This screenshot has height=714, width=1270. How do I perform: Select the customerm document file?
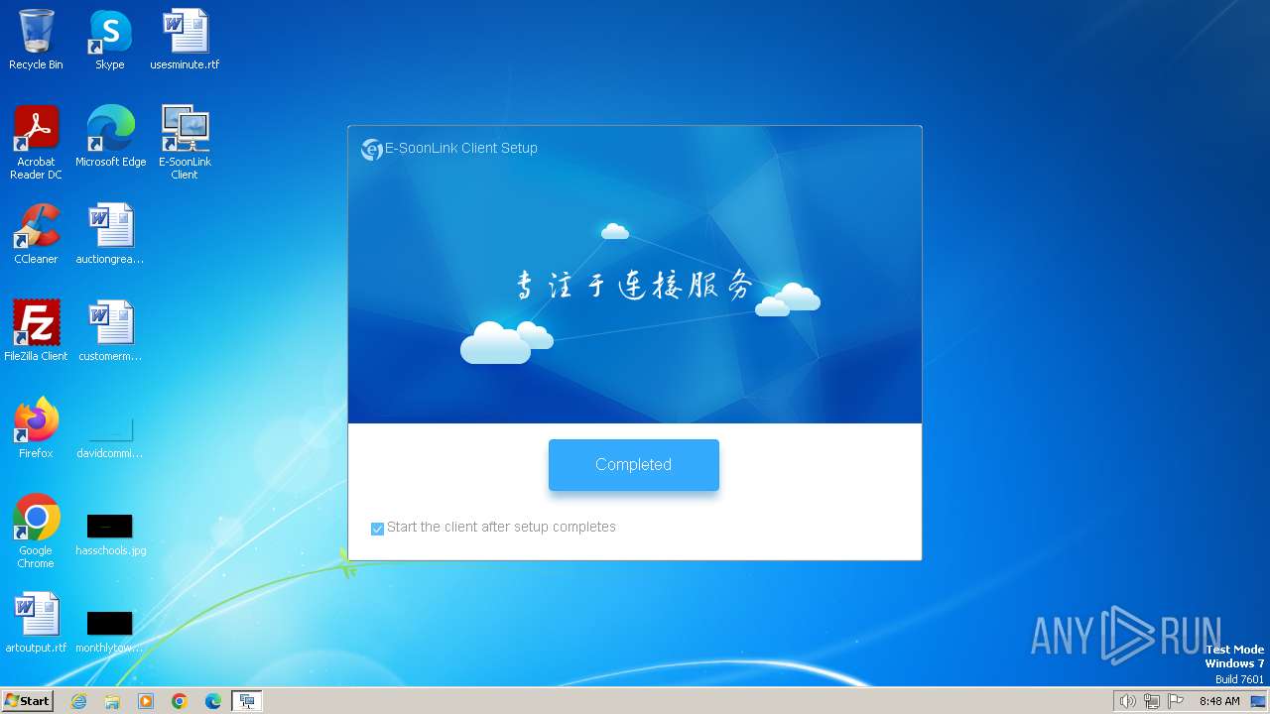click(x=110, y=331)
